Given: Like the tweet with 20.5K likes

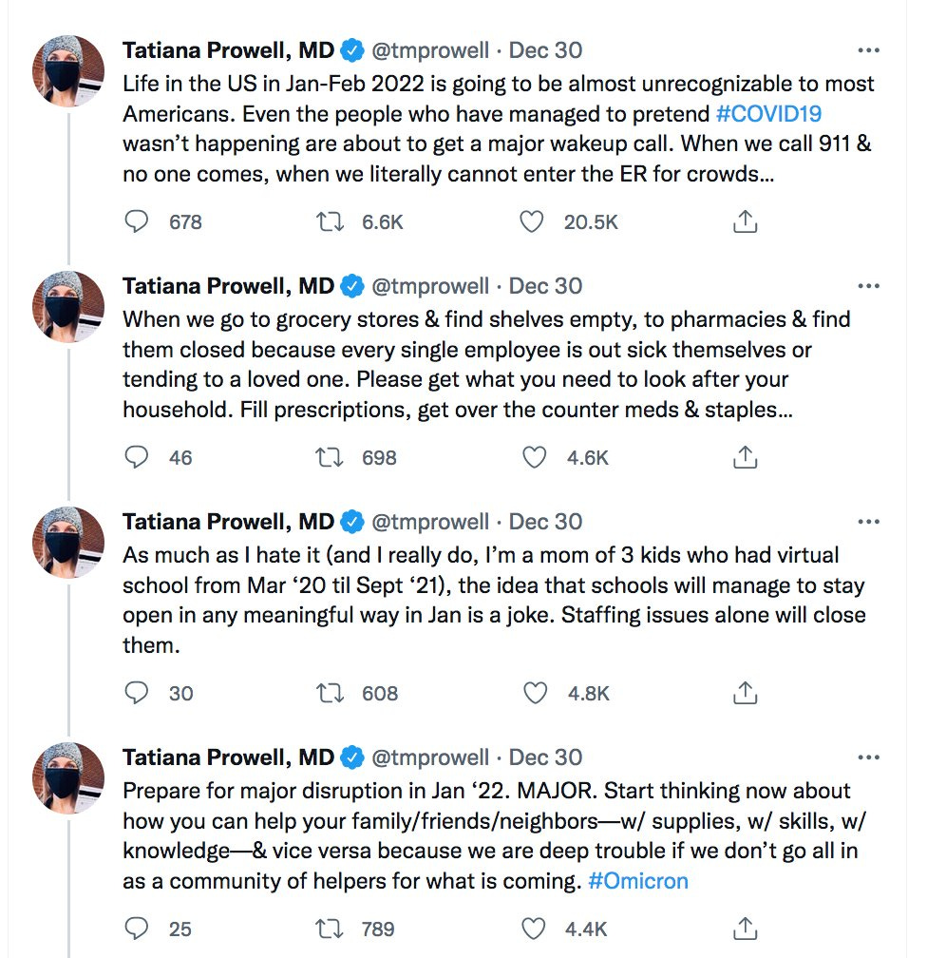Looking at the screenshot, I should click(532, 221).
